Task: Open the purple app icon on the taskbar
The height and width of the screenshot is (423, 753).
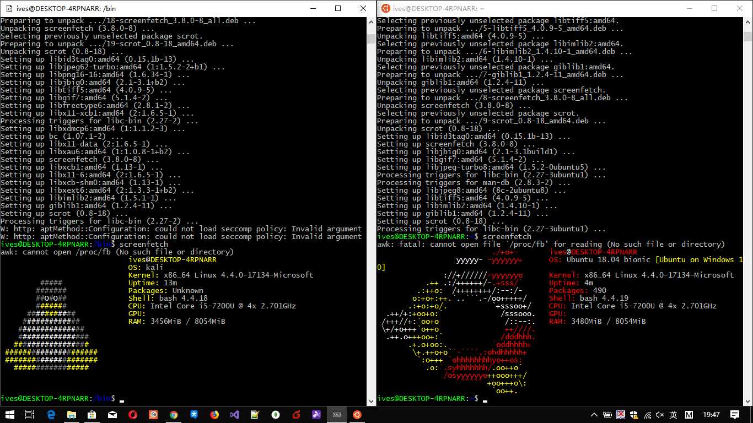Action: point(316,414)
